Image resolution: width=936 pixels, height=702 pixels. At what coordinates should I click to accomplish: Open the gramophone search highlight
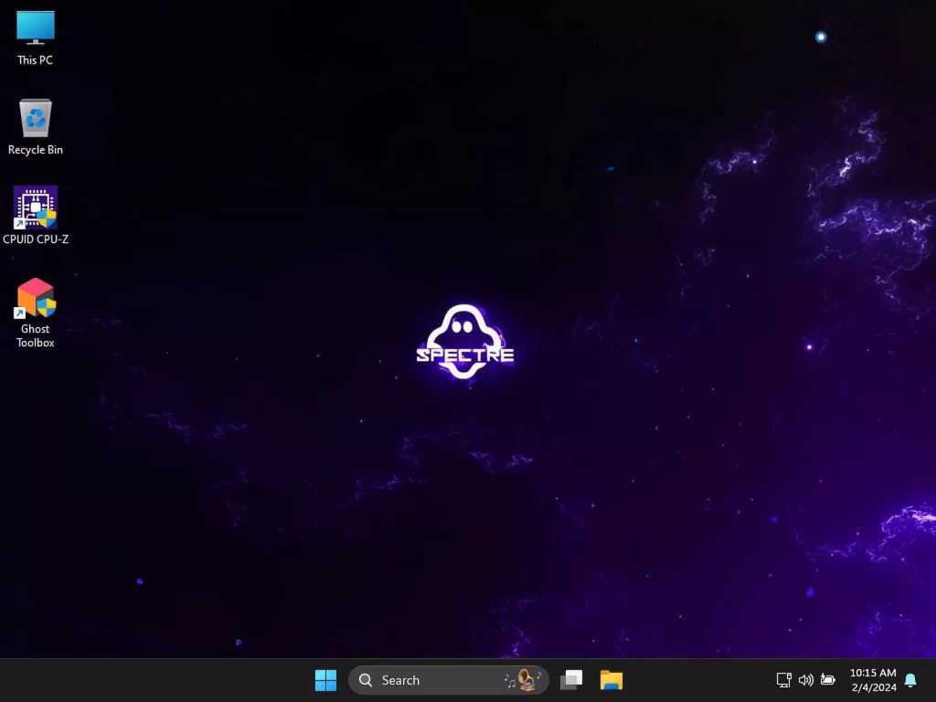[x=524, y=679]
